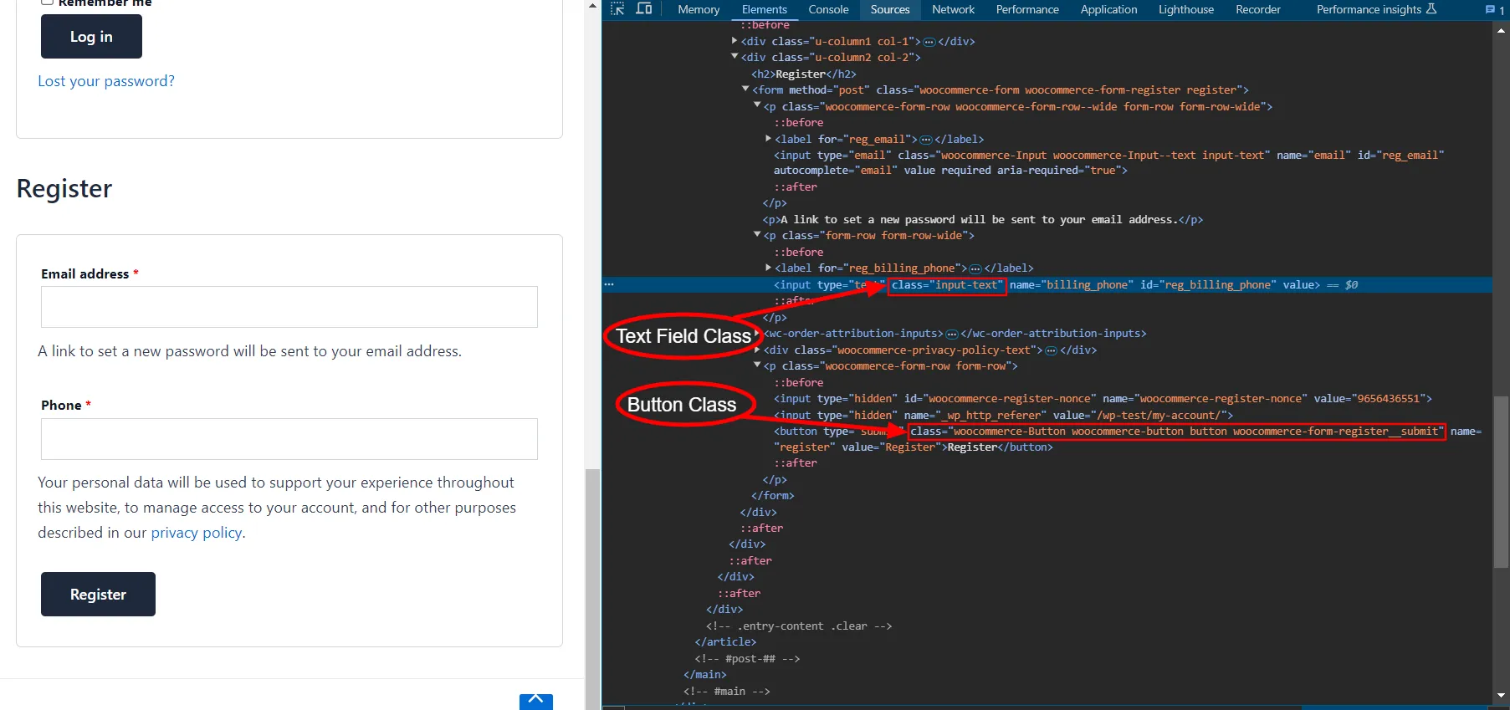Toggle the device toolbar icon
Image resolution: width=1510 pixels, height=710 pixels.
click(644, 9)
